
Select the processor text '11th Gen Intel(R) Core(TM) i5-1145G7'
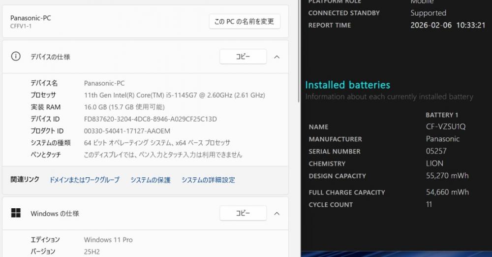(x=140, y=95)
